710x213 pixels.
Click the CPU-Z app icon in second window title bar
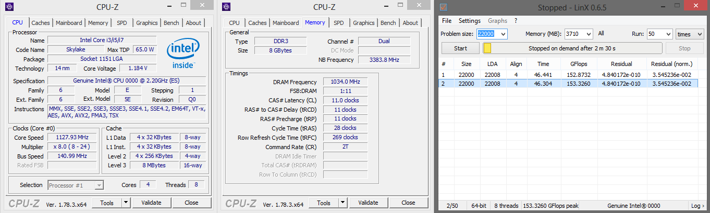(225, 6)
